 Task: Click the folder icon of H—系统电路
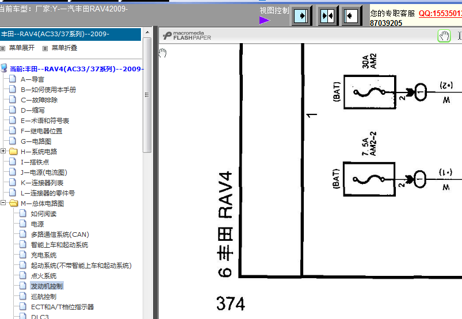13,151
